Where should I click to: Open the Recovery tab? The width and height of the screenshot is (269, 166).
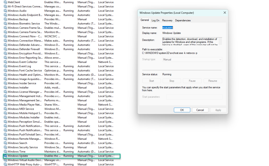167,20
